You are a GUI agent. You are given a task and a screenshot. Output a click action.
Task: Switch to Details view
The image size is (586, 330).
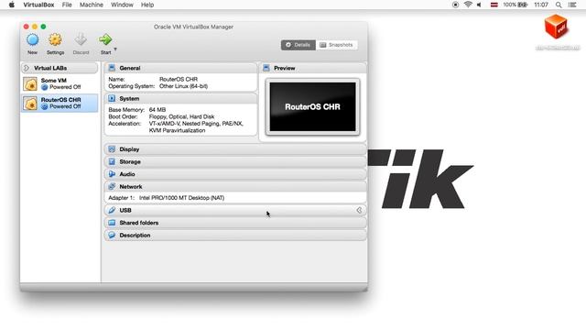tap(298, 45)
